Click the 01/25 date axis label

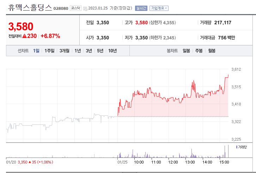tap(122, 162)
